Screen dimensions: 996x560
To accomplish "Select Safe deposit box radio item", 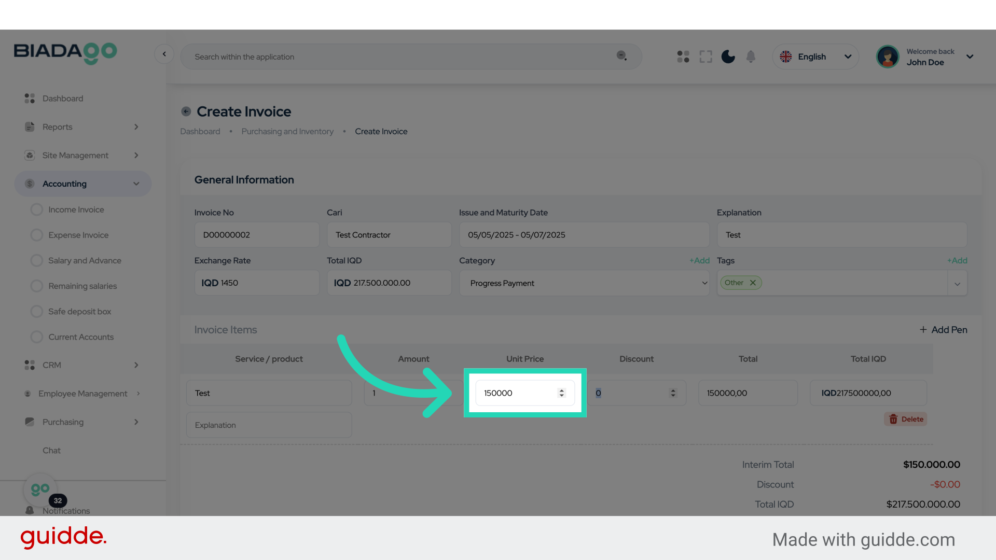I will (x=36, y=311).
